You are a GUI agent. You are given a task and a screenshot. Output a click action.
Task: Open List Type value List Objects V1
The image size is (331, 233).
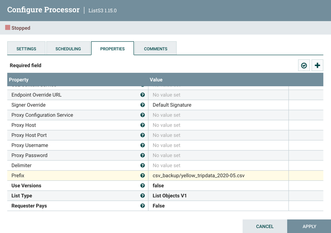[218, 196]
